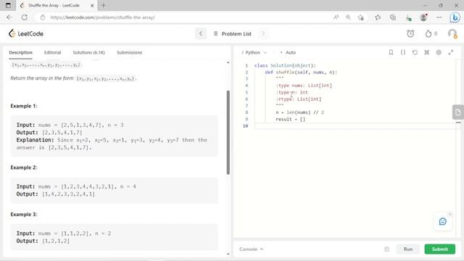Click the 'Example 2:' heading
Viewport: 464px width, 261px height.
pyautogui.click(x=24, y=167)
